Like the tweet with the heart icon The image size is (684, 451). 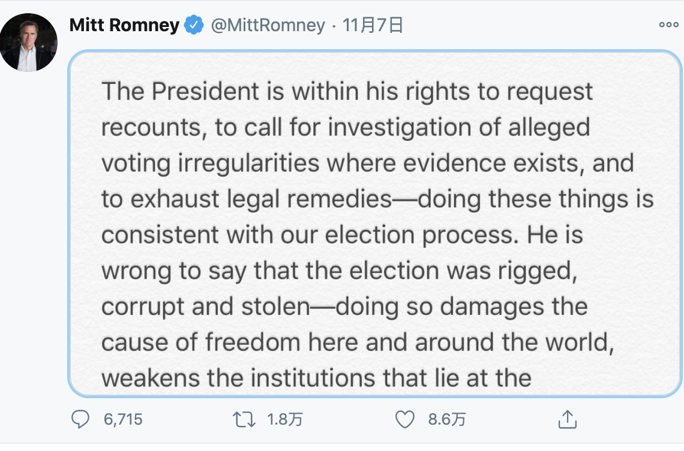coord(405,419)
